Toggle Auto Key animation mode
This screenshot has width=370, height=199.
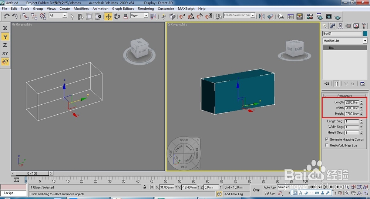269,187
